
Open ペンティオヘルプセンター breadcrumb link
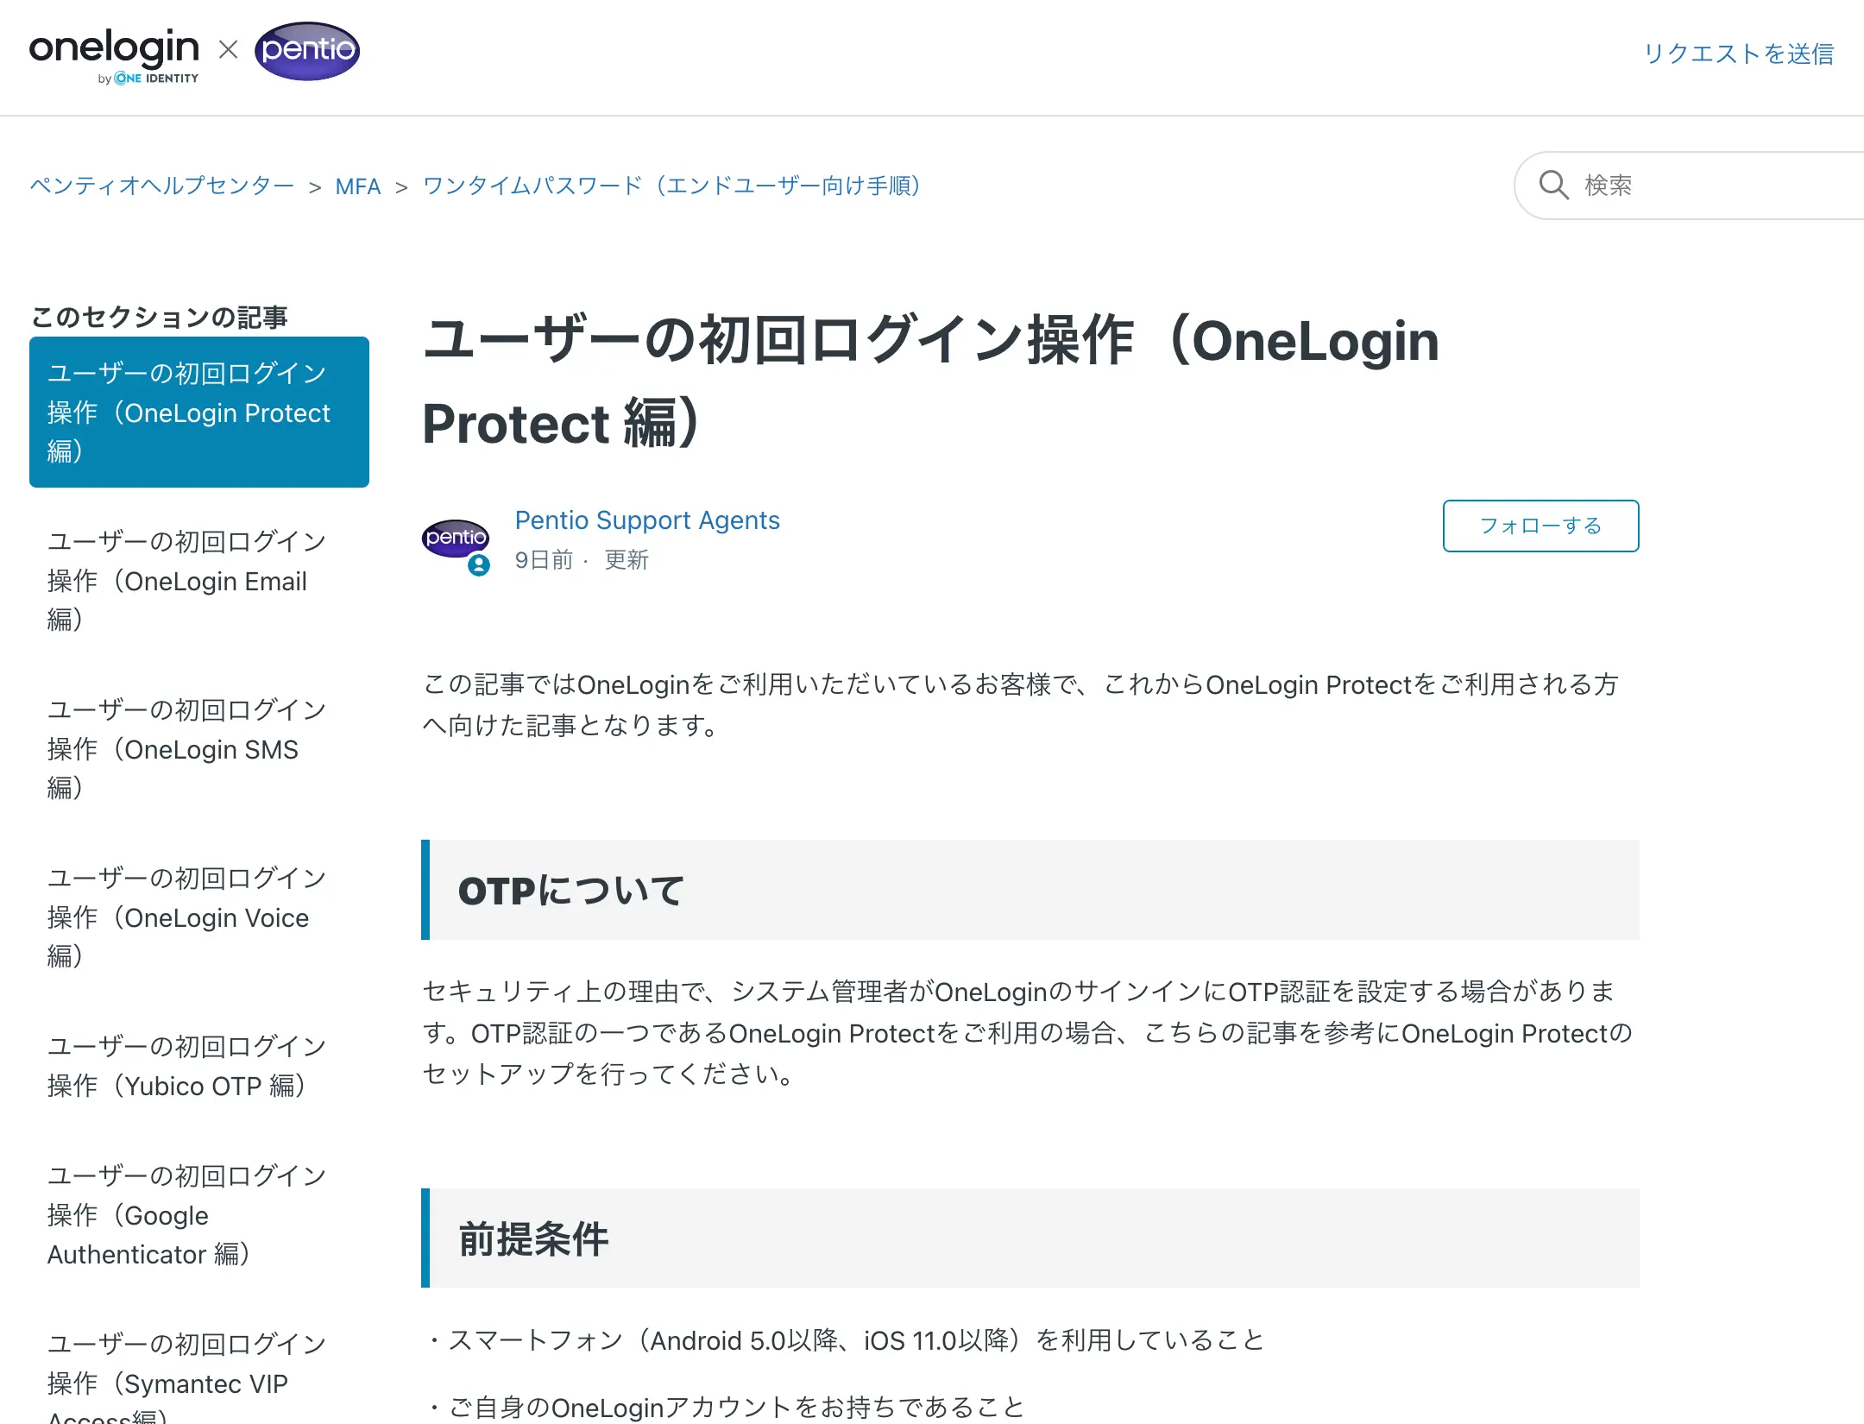click(x=162, y=186)
